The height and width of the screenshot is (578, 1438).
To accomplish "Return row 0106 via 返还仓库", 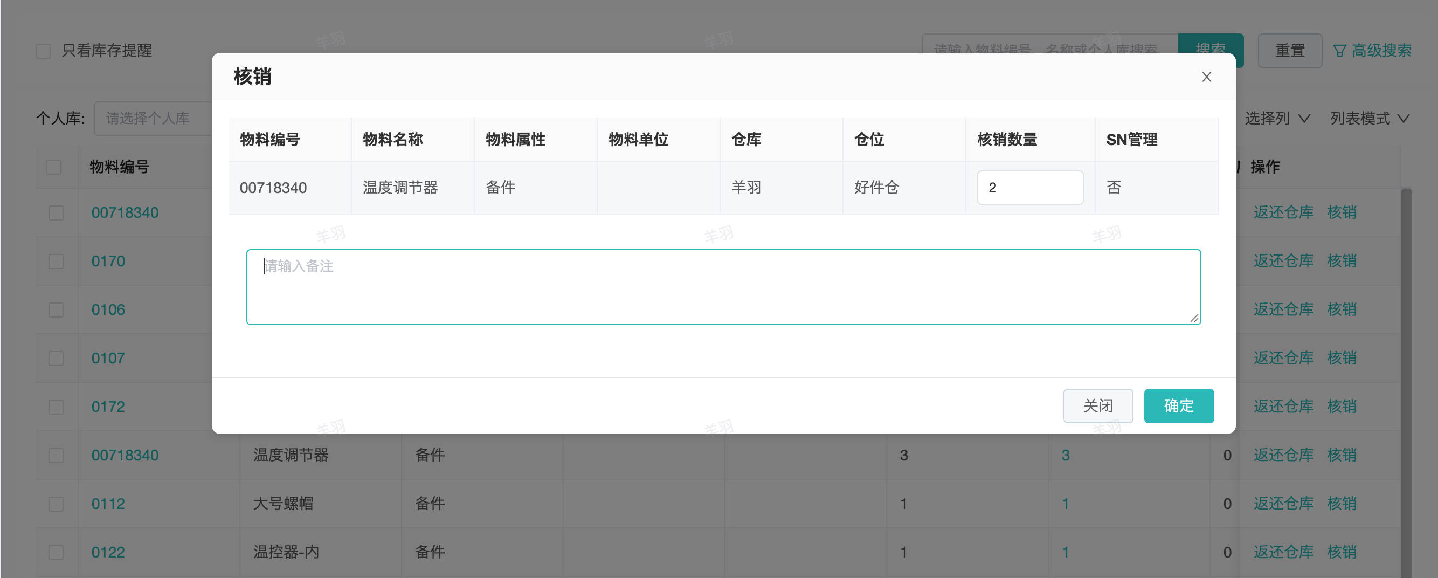I will pos(1283,309).
